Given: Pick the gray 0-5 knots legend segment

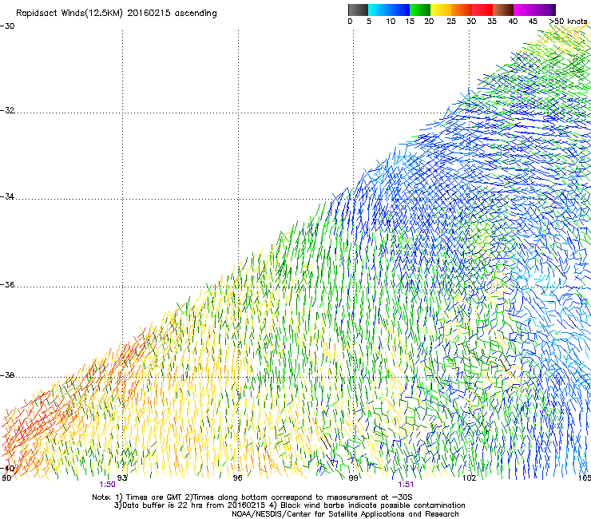Looking at the screenshot, I should coord(358,10).
